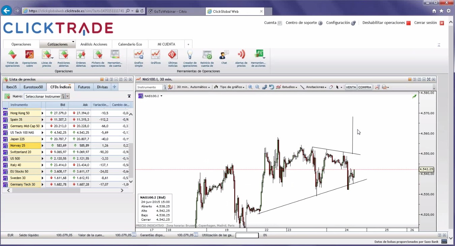Screen dimensions: 455x246
Task: Open Centro de soporte
Action: click(304, 23)
